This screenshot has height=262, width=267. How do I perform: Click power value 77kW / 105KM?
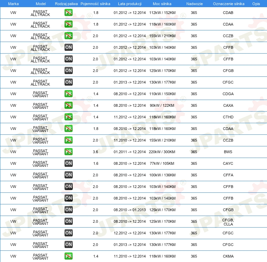162,163
